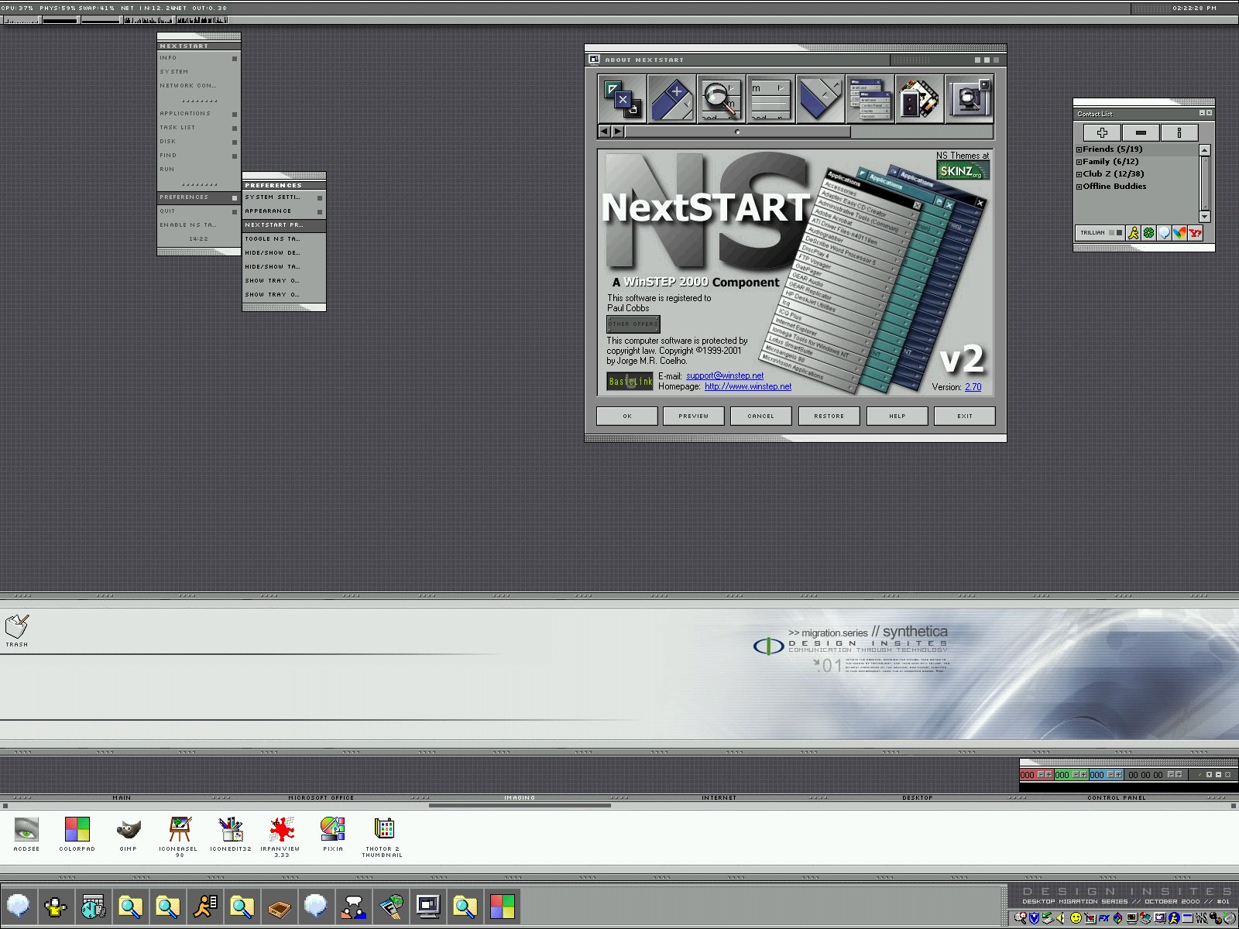
Task: Click the AIM running-man icon in the bottom dock
Action: 204,906
